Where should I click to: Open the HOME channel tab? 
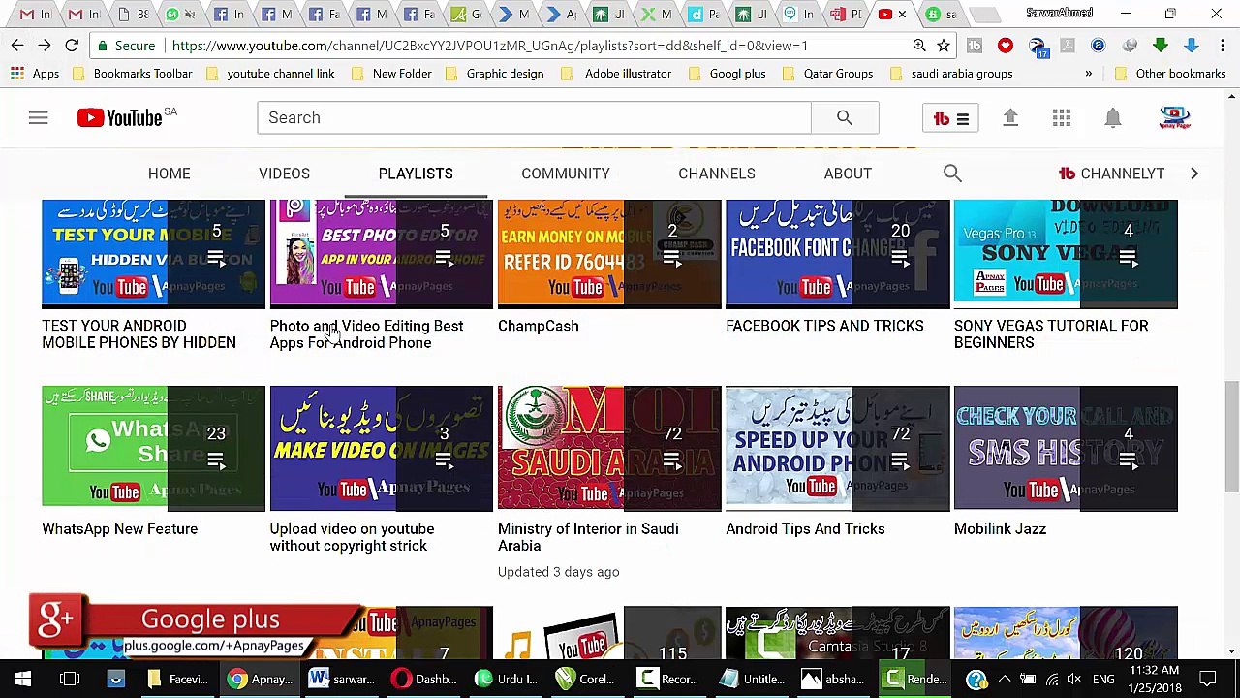170,174
